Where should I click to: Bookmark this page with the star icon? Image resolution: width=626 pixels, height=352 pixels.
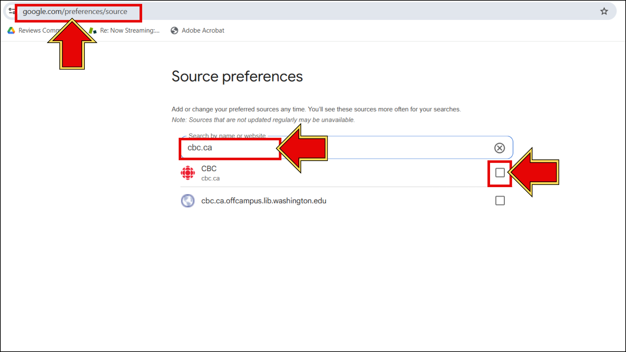604,11
